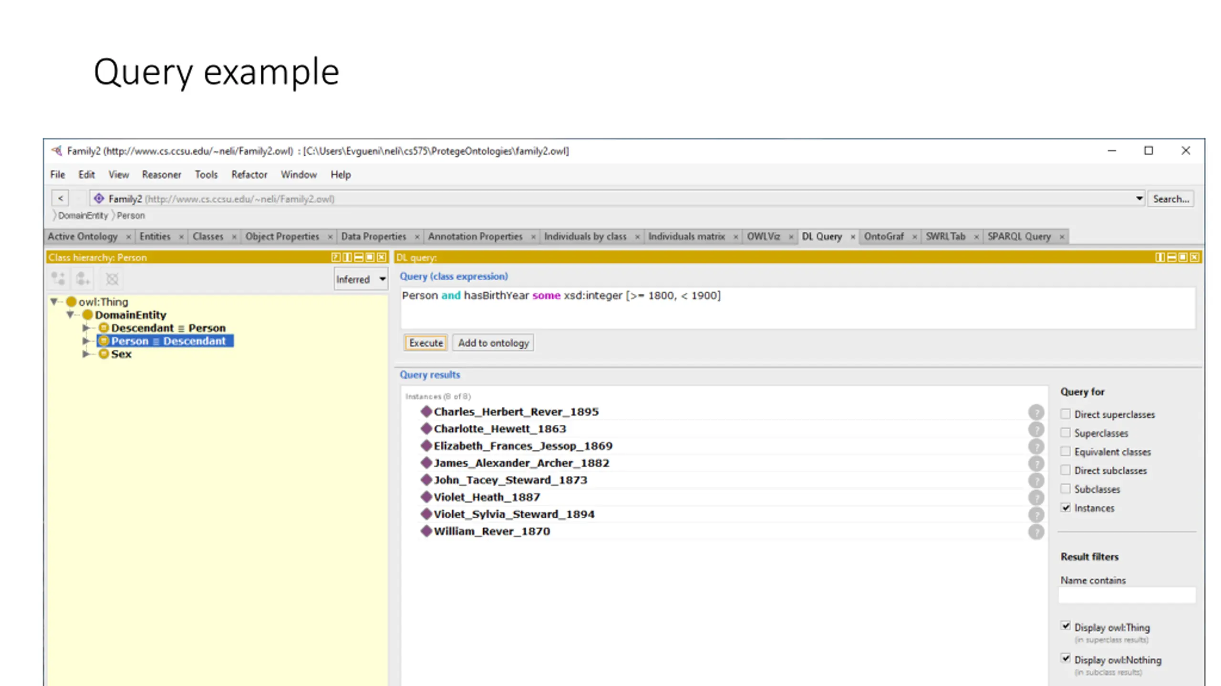Screen dimensions: 1221x686
Task: Click the class expression query text area
Action: [798, 308]
